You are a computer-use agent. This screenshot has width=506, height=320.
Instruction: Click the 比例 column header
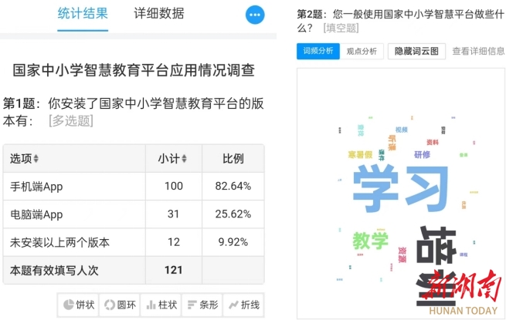[x=233, y=159]
